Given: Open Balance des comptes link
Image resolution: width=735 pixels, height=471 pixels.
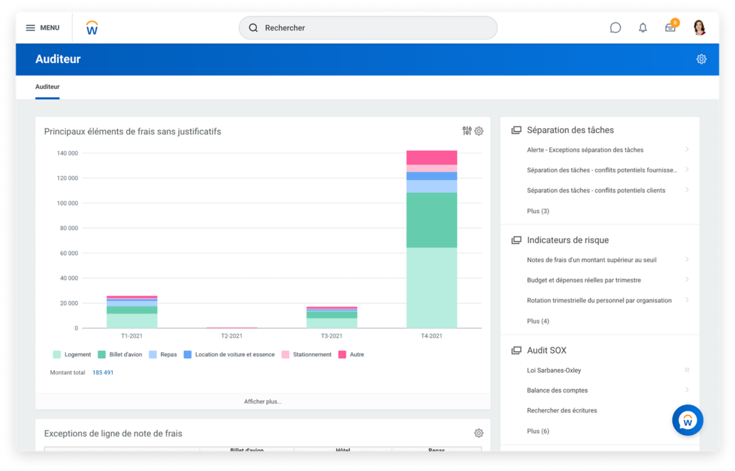Looking at the screenshot, I should [557, 390].
